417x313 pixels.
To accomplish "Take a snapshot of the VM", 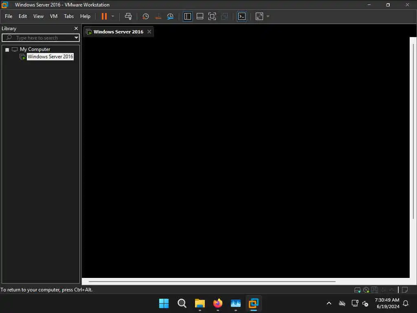I will (145, 16).
